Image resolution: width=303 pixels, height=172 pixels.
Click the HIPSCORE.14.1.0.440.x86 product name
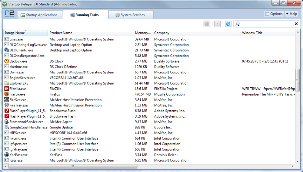68,133
